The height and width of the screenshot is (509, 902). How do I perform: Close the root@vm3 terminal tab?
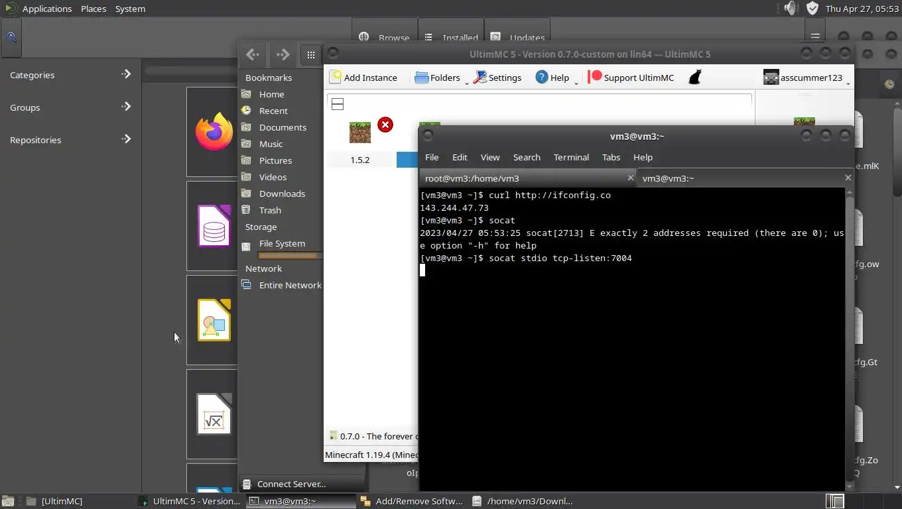(631, 178)
